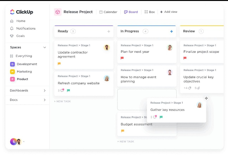Image resolution: width=228 pixels, height=156 pixels.
Task: Click assignee avatar on How to manage event planning
Action: 170,72
